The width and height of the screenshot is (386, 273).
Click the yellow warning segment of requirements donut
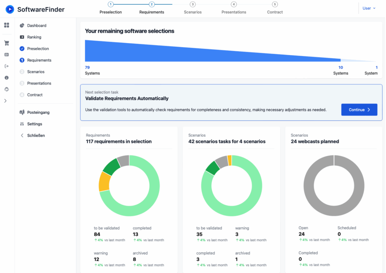(104, 182)
